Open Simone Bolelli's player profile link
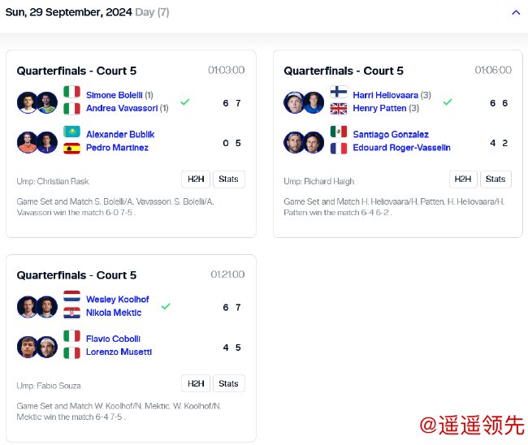 pos(114,95)
